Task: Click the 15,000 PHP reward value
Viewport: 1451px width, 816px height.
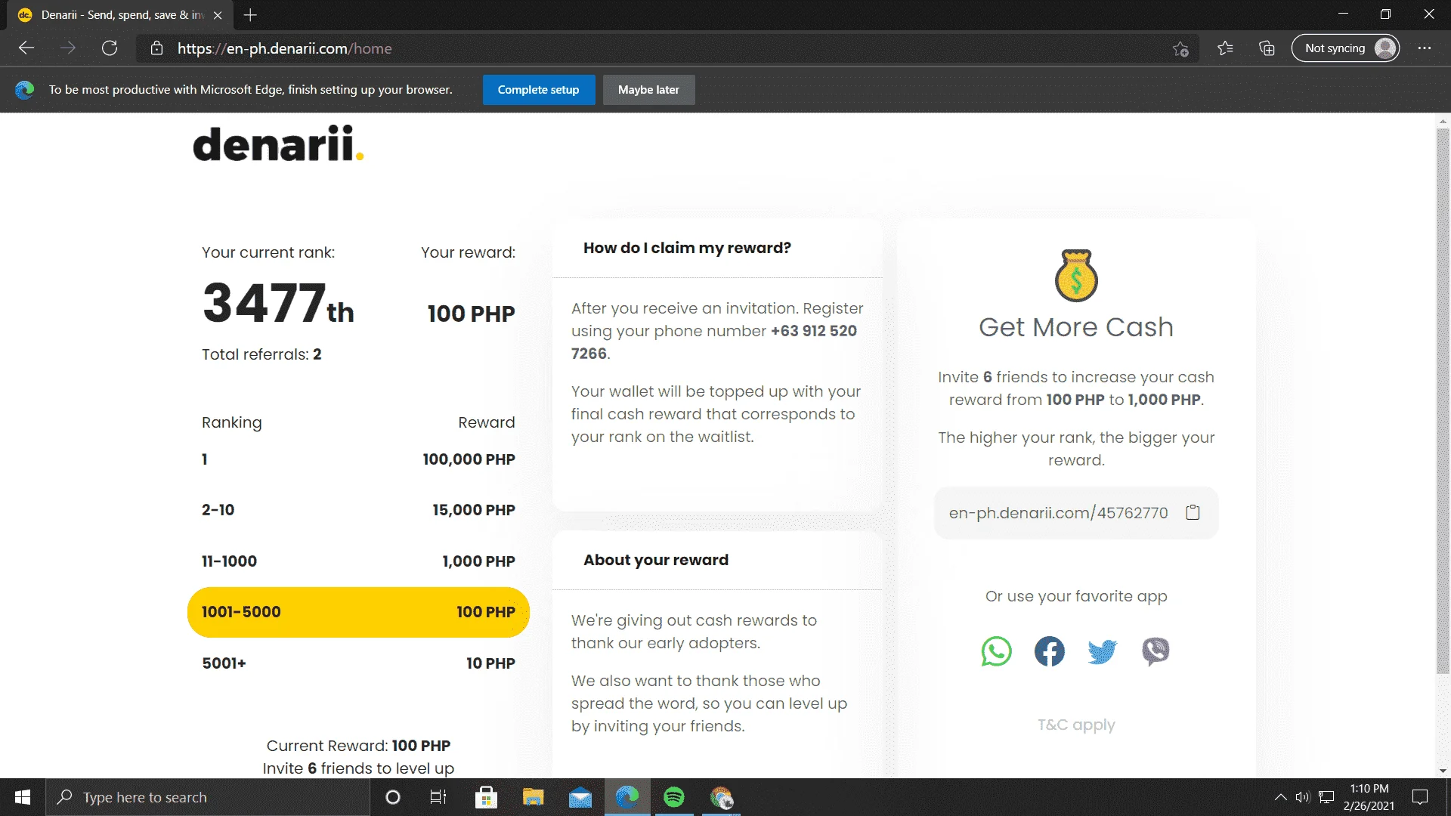Action: tap(474, 510)
